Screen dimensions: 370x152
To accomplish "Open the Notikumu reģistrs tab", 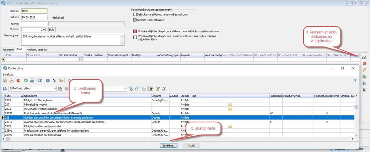I will pyautogui.click(x=37, y=49).
